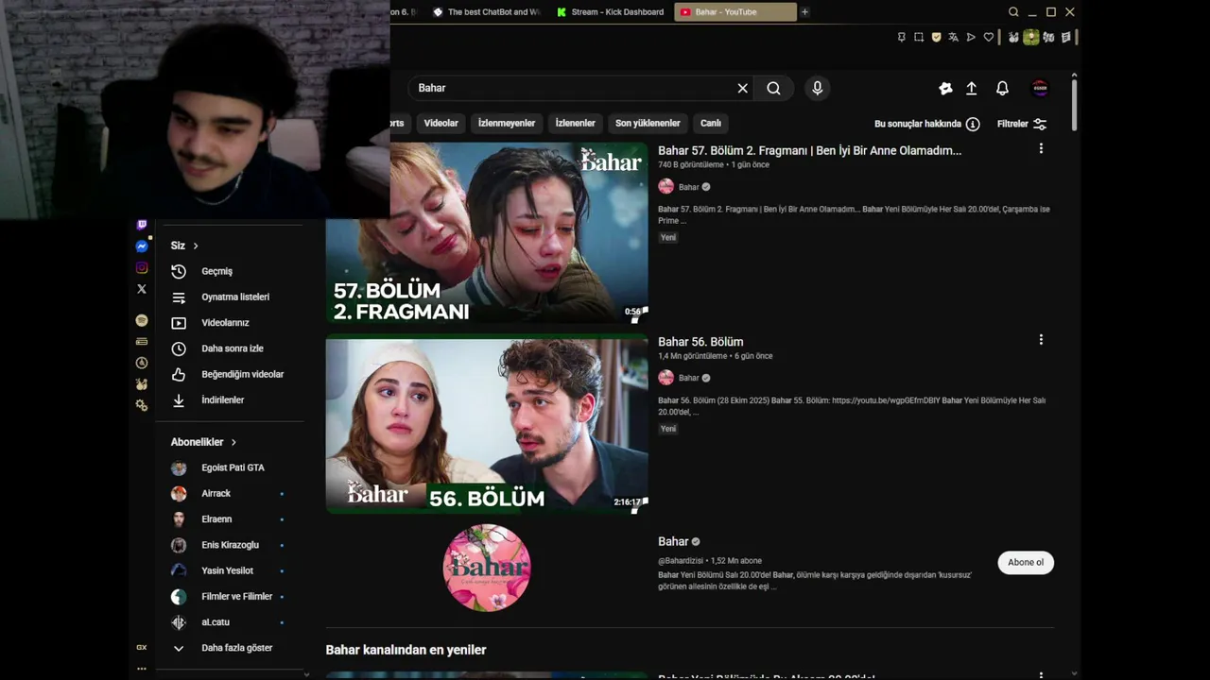Expand the Abonelikler section
The height and width of the screenshot is (680, 1210).
point(203,442)
